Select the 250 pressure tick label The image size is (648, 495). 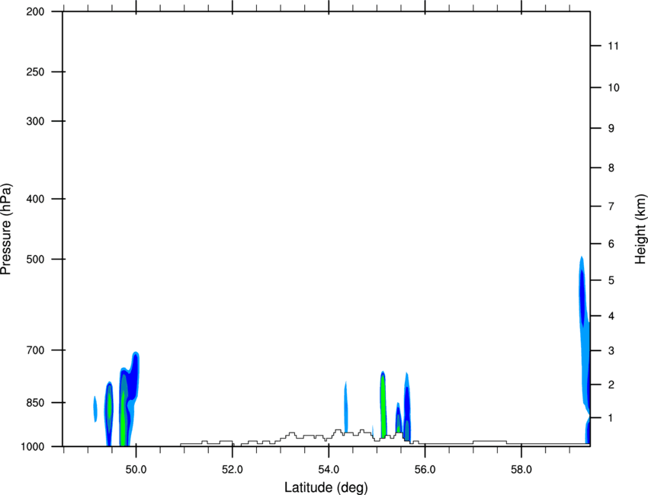point(35,72)
